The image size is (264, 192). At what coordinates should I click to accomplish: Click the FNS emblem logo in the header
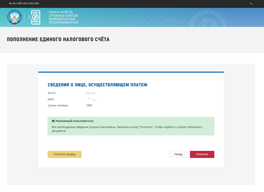tap(14, 17)
